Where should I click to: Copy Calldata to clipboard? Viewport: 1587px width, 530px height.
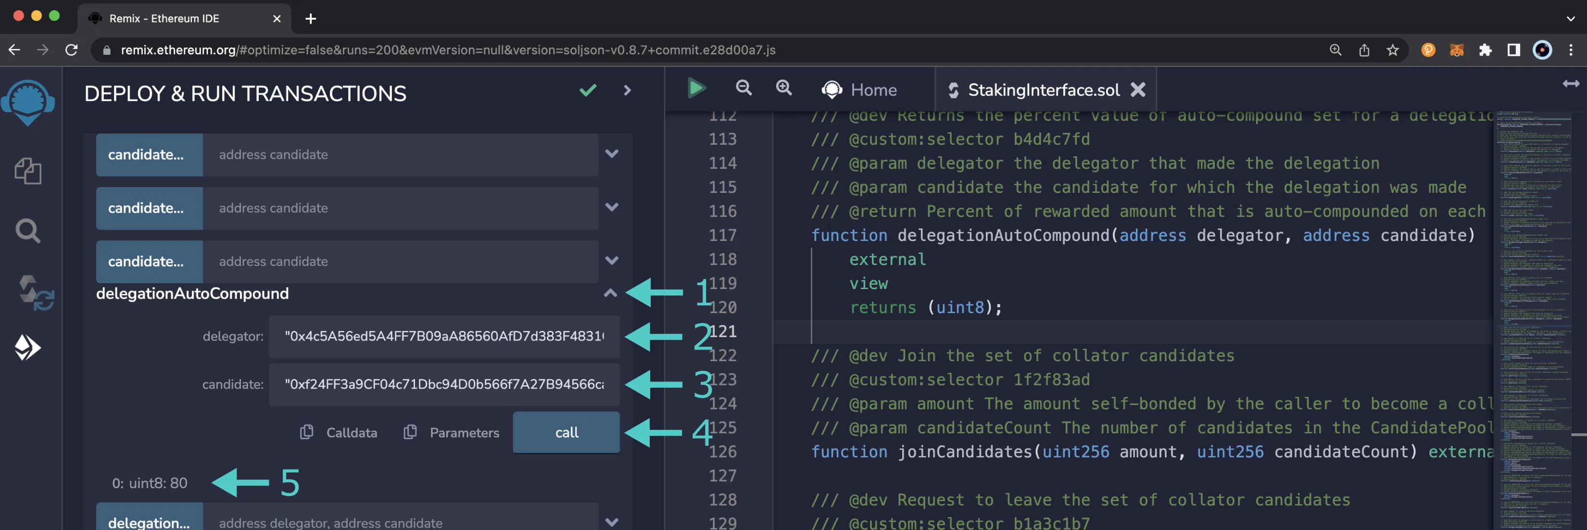[306, 432]
